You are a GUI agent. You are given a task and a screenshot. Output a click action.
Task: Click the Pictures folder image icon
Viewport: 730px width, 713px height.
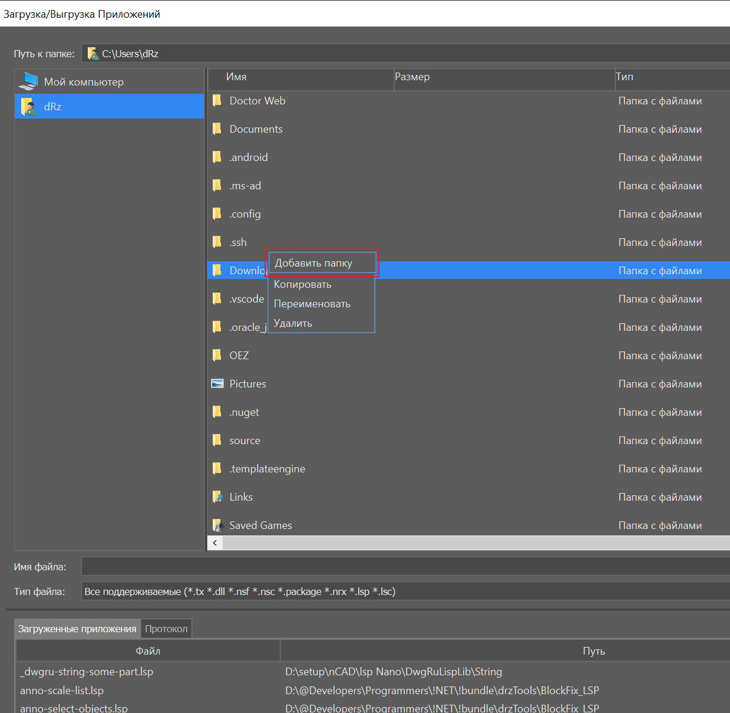[x=217, y=384]
